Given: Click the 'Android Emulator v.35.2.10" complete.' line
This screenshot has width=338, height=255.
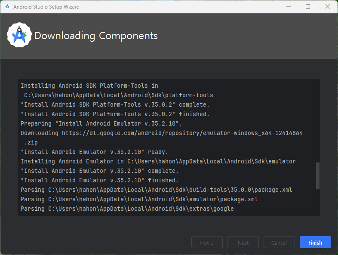Looking at the screenshot, I should pyautogui.click(x=100, y=171).
